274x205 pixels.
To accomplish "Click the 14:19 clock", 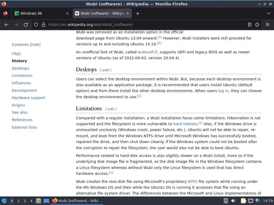I will (x=268, y=201).
